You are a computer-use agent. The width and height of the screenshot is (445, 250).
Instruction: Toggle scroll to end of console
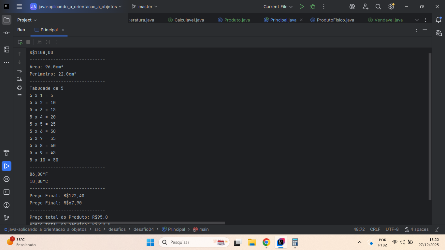pos(20,79)
